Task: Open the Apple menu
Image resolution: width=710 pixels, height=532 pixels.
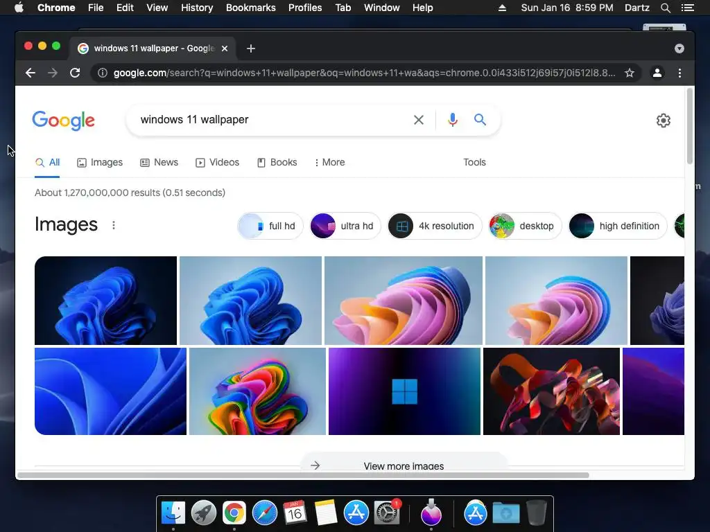Action: point(19,8)
